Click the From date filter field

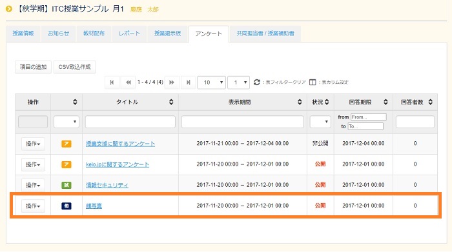[369, 117]
